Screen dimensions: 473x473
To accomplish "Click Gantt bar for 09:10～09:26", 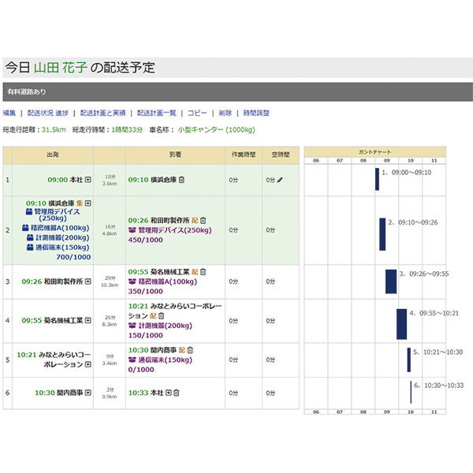I will point(382,234).
